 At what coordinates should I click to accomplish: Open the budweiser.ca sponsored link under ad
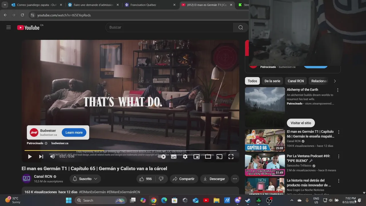pyautogui.click(x=60, y=143)
